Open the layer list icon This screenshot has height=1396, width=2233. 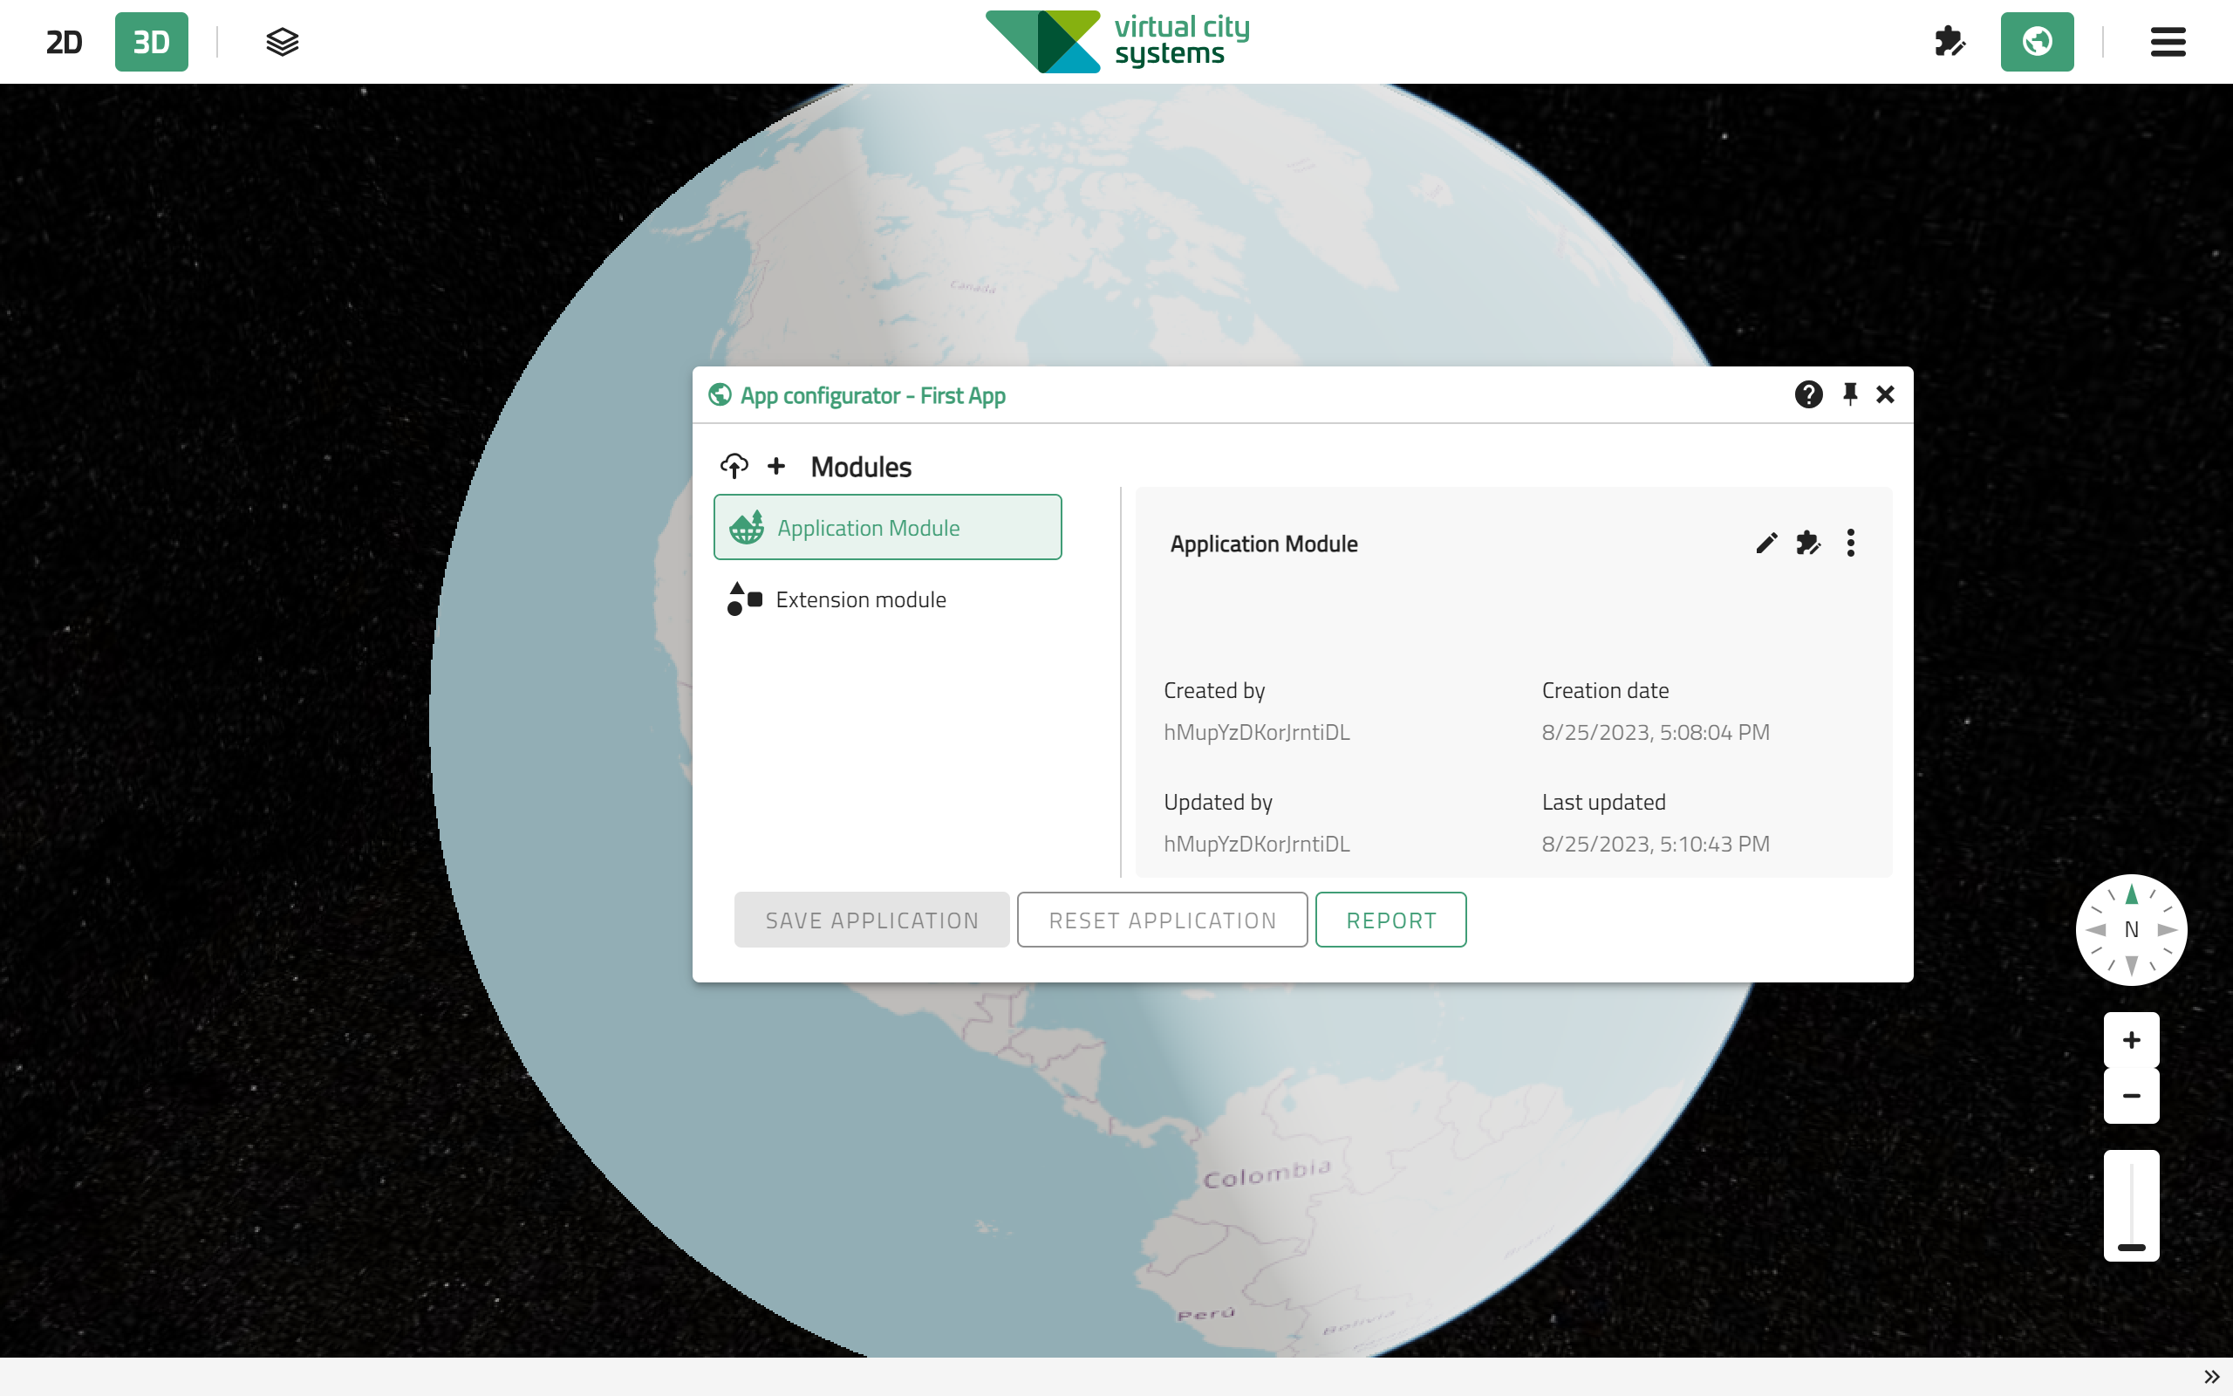pos(282,41)
